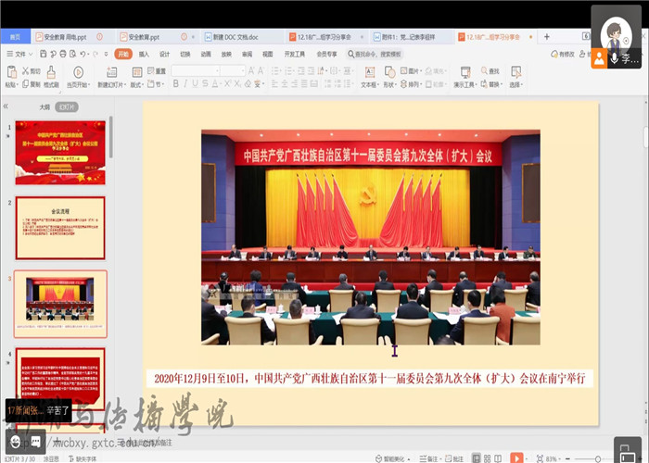
Task: Toggle Notes (备注) pane in status bar
Action: (428, 459)
